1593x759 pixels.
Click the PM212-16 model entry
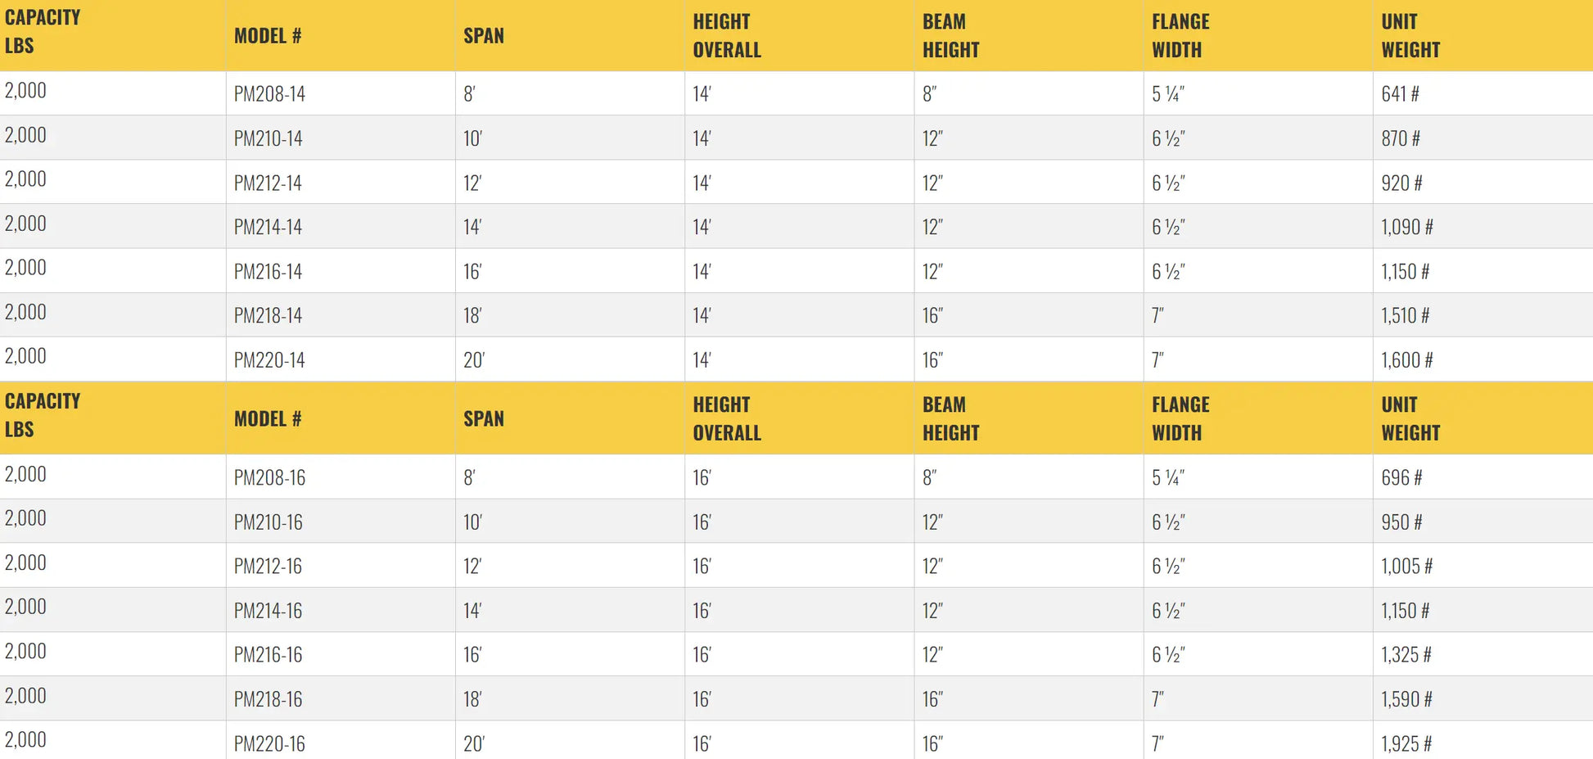268,566
